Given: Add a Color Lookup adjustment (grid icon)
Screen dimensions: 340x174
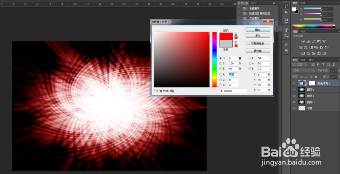Looking at the screenshot, I should (x=326, y=47).
